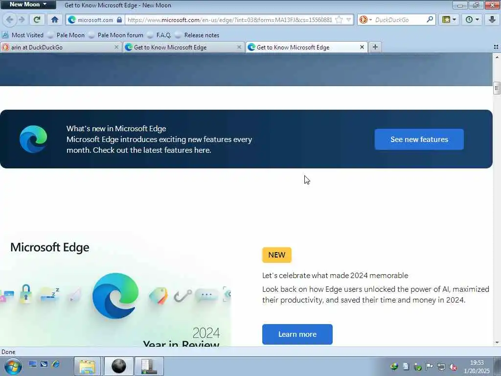
Task: Click the New Moon browser taskbar button
Action: pyautogui.click(x=118, y=366)
